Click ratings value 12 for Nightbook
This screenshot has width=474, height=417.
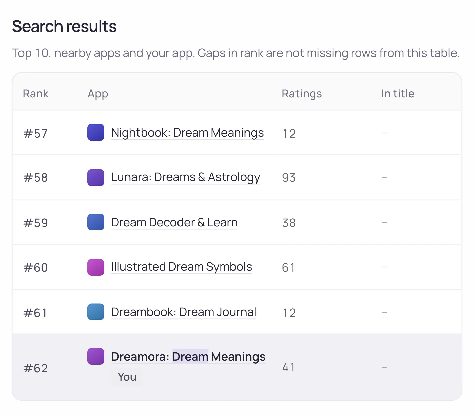click(289, 134)
